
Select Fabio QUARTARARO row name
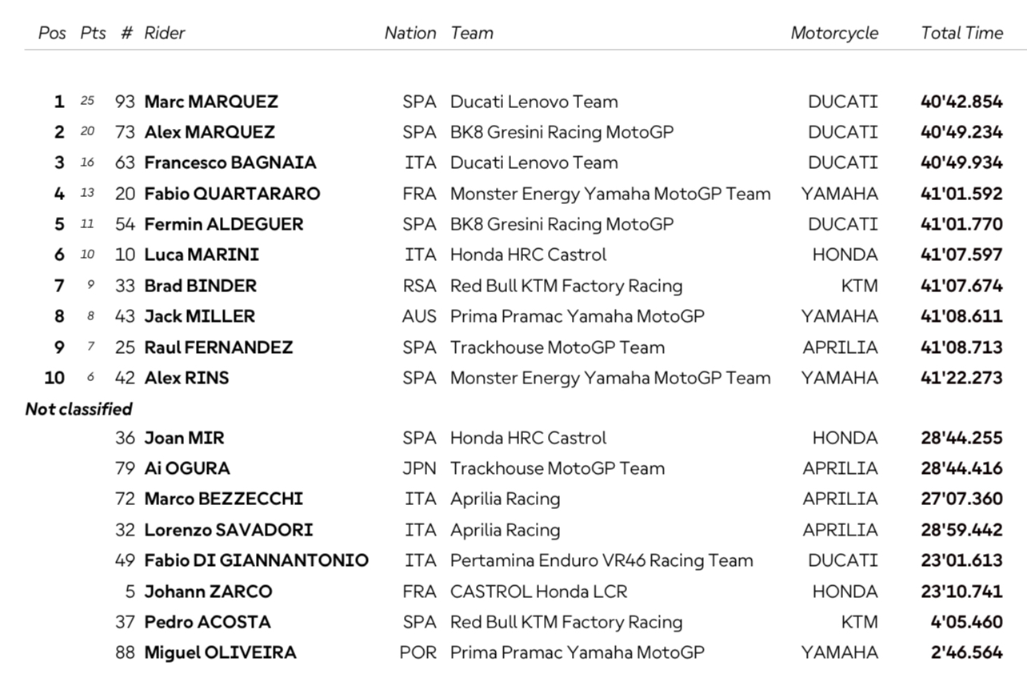point(232,194)
